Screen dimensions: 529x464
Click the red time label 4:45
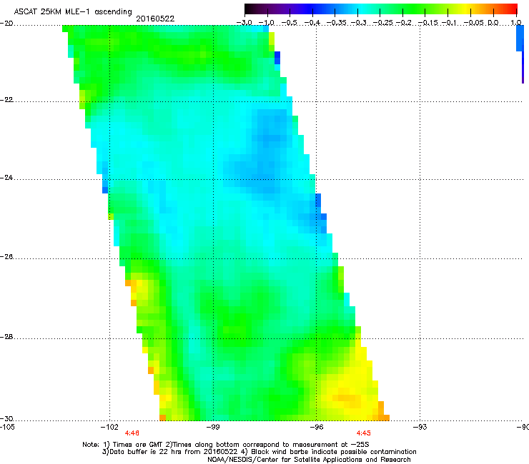click(x=364, y=433)
